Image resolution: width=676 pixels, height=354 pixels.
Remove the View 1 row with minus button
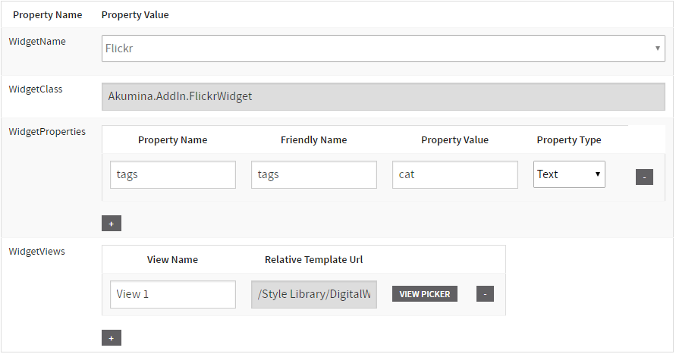click(x=485, y=294)
